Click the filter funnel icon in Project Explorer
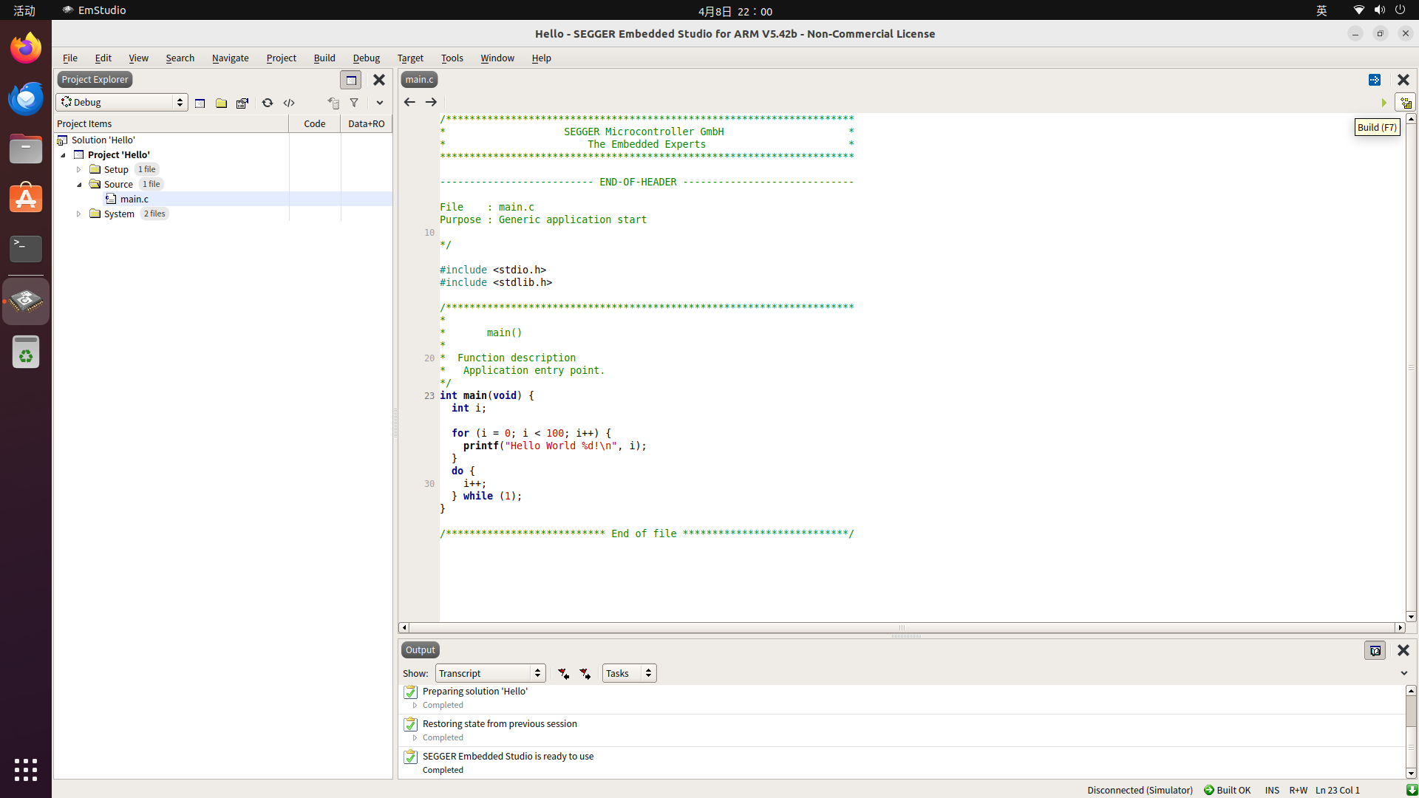Image resolution: width=1419 pixels, height=798 pixels. point(354,103)
